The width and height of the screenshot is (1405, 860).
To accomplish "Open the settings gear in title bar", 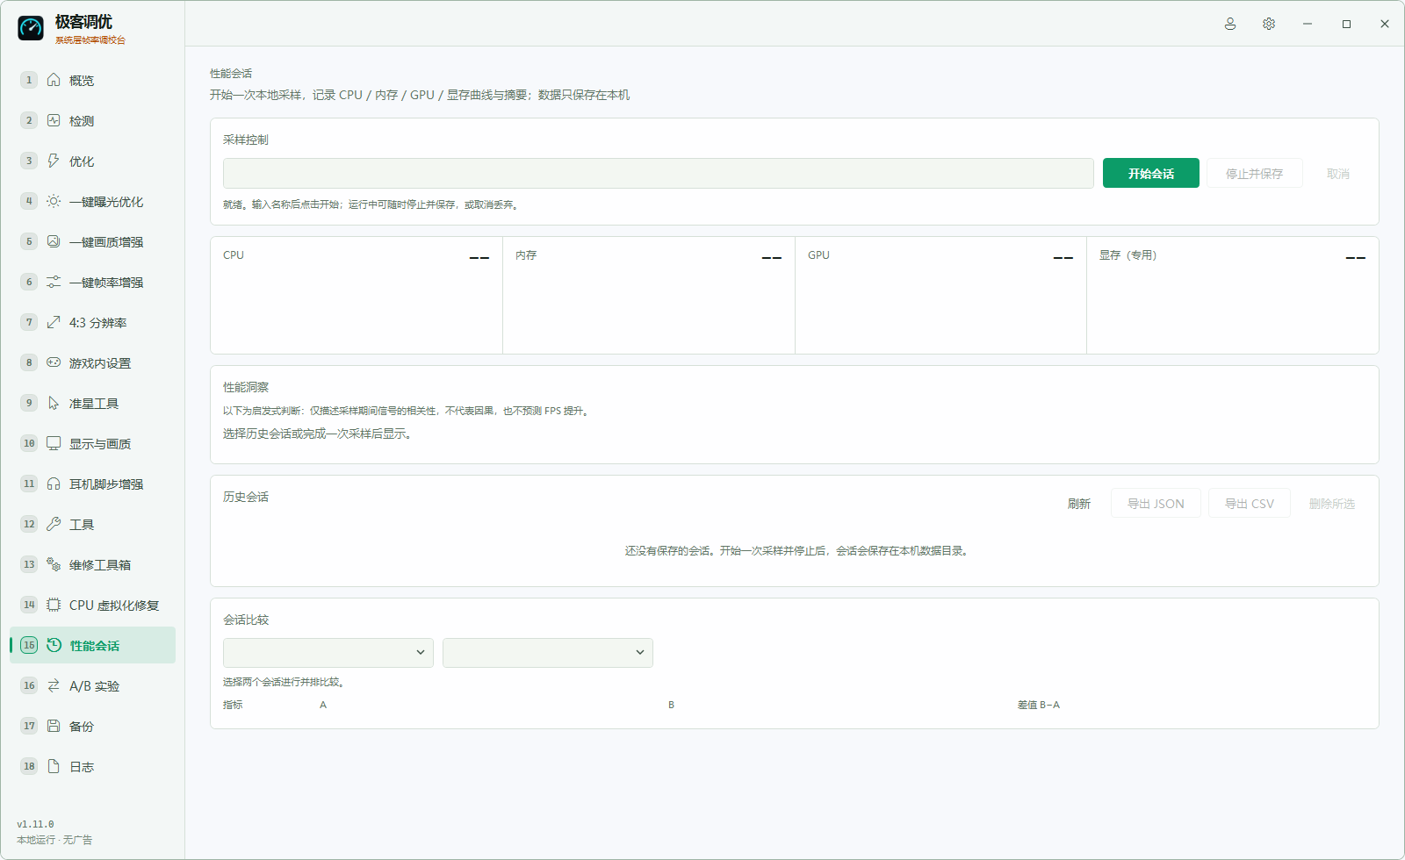I will (1269, 24).
